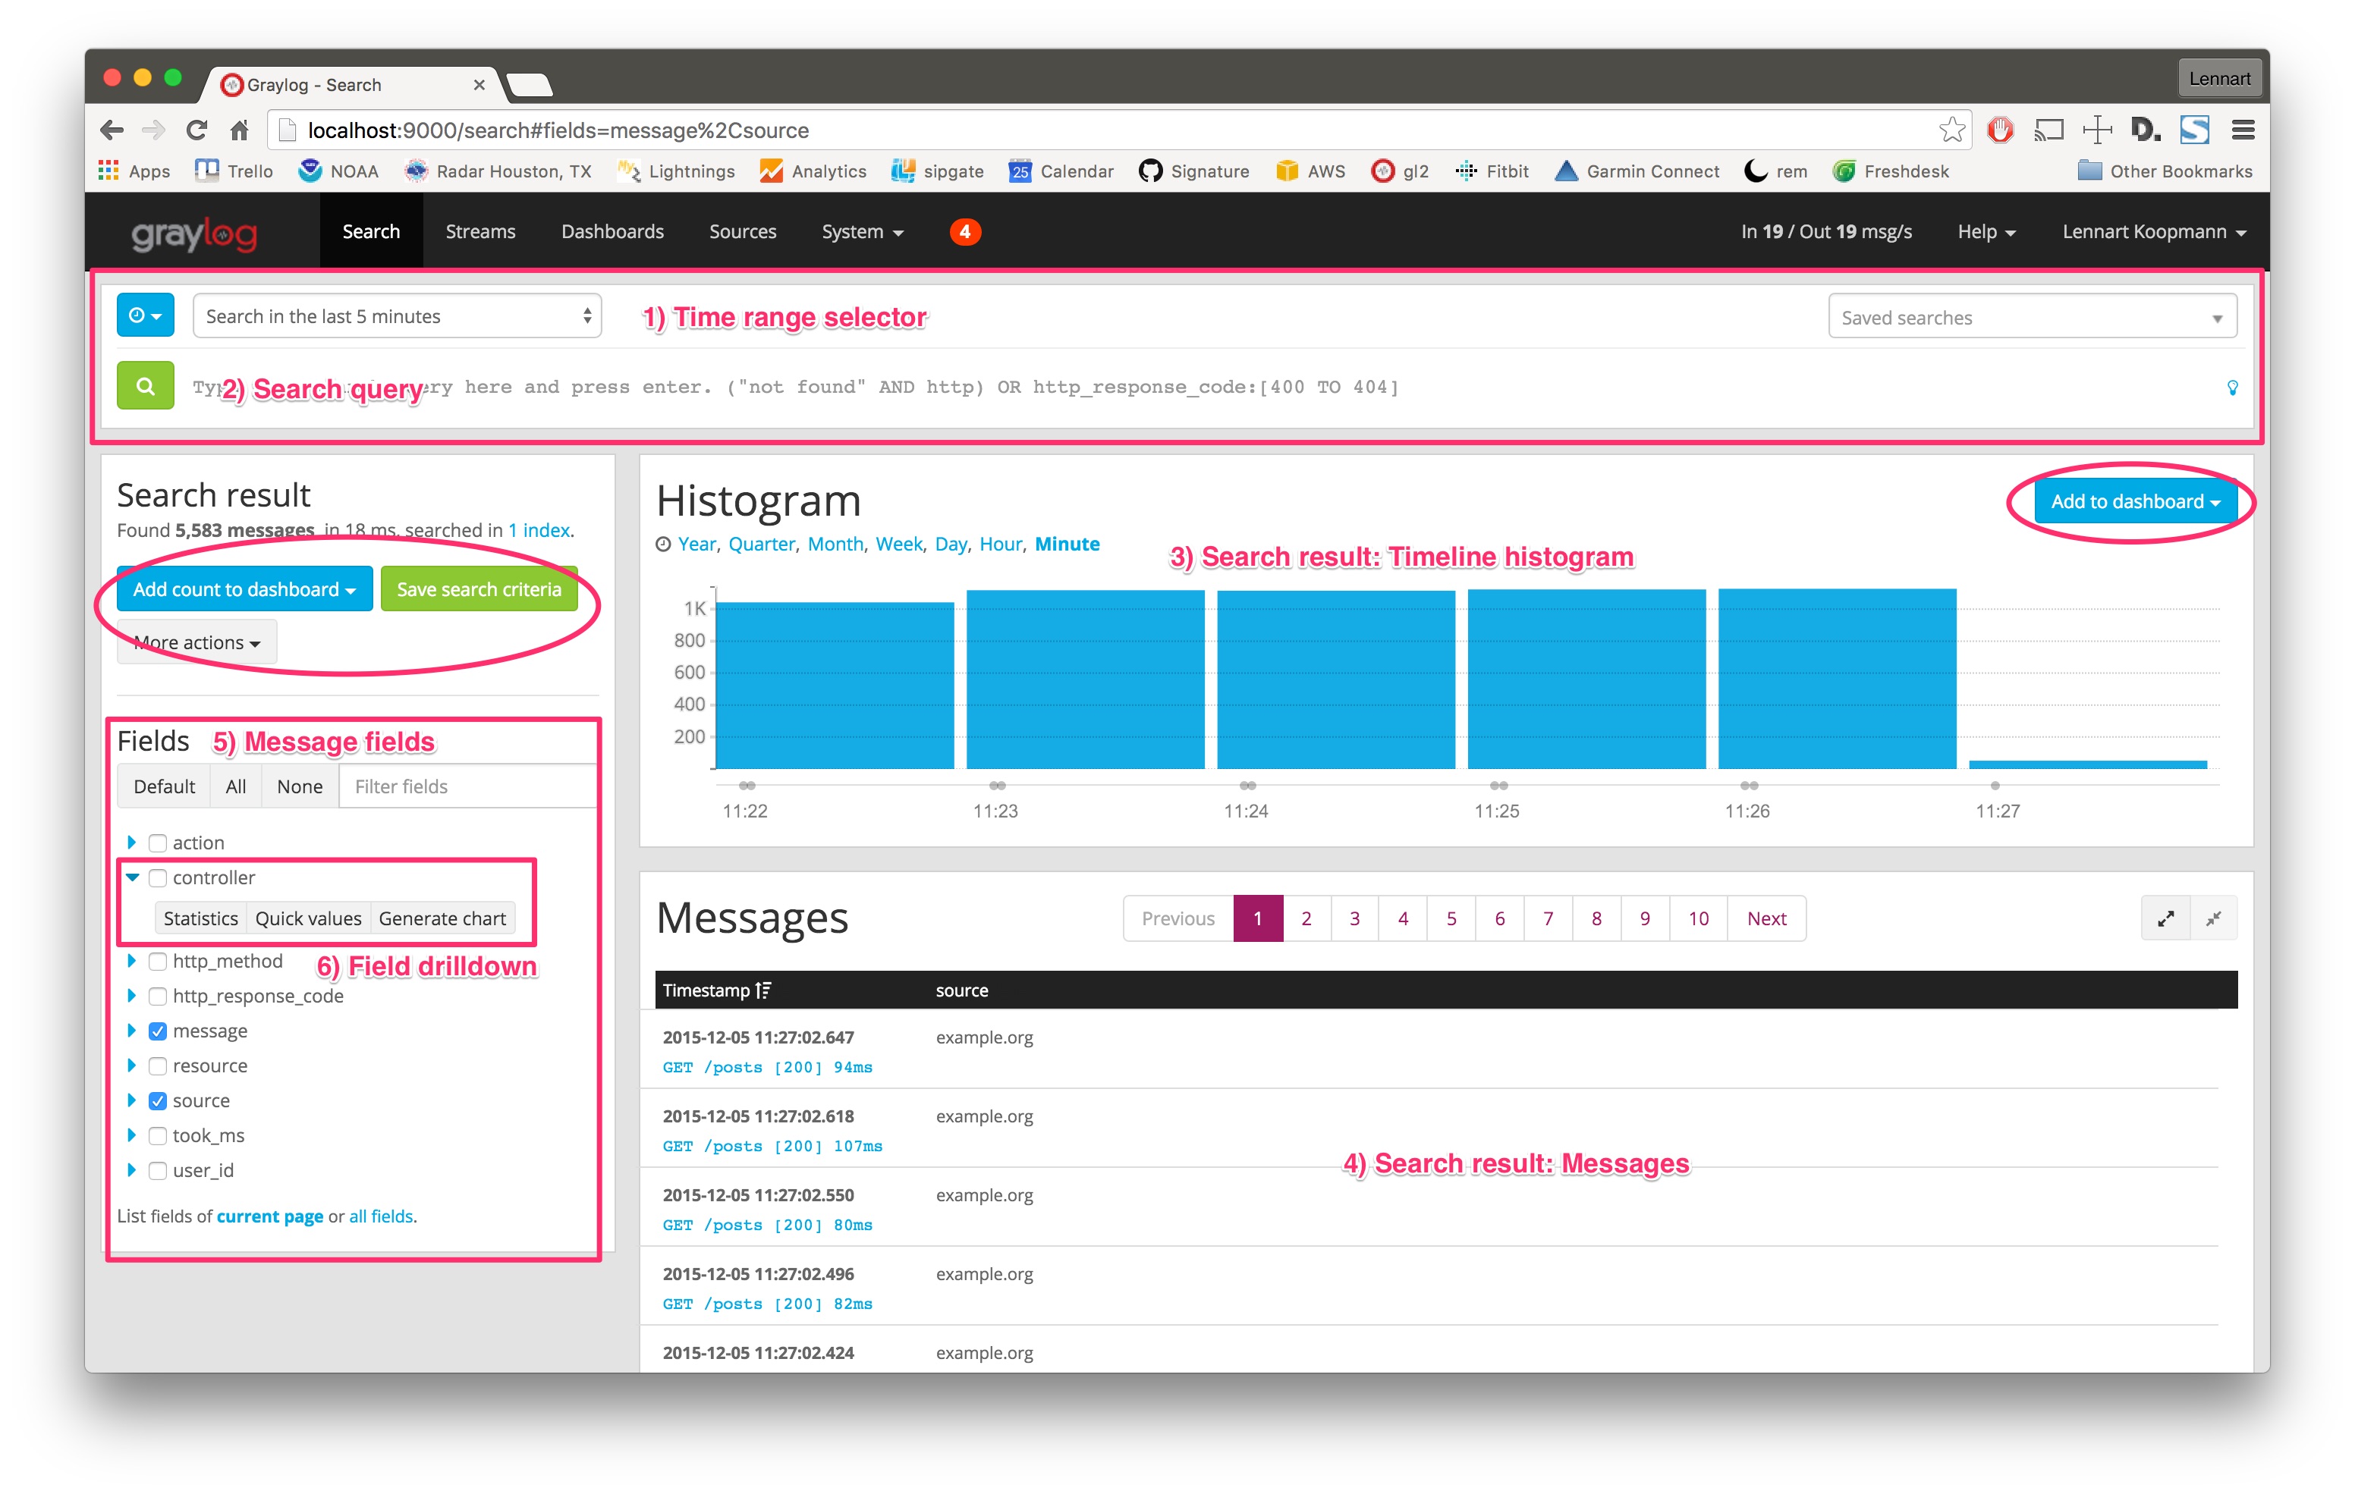Click the collapse icon in the Messages panel
Screen dimensions: 2355x1494
pyautogui.click(x=2213, y=918)
